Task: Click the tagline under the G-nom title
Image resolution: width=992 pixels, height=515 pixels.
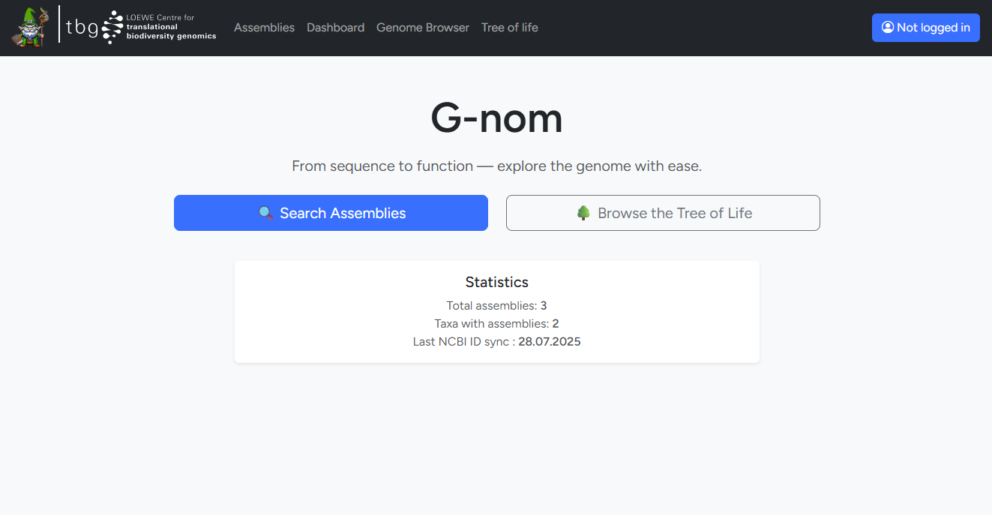Action: [x=496, y=166]
